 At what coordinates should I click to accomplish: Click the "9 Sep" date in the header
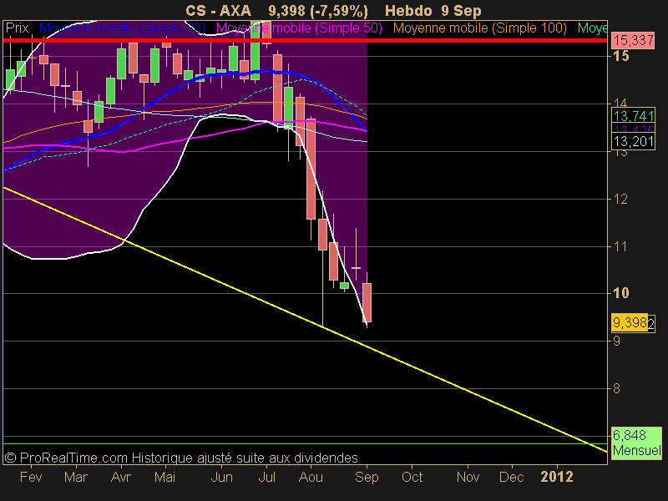(462, 11)
